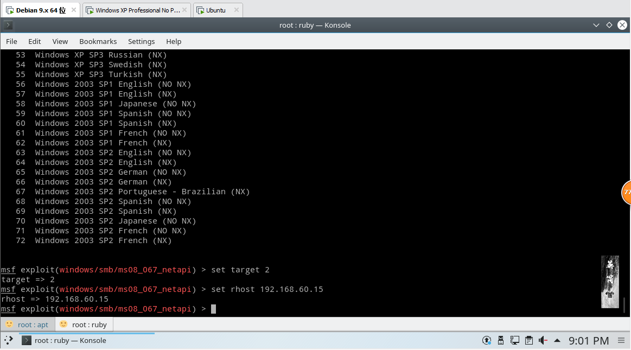Image resolution: width=631 pixels, height=350 pixels.
Task: Switch to the Windows XP Professional VM tab
Action: coord(136,10)
